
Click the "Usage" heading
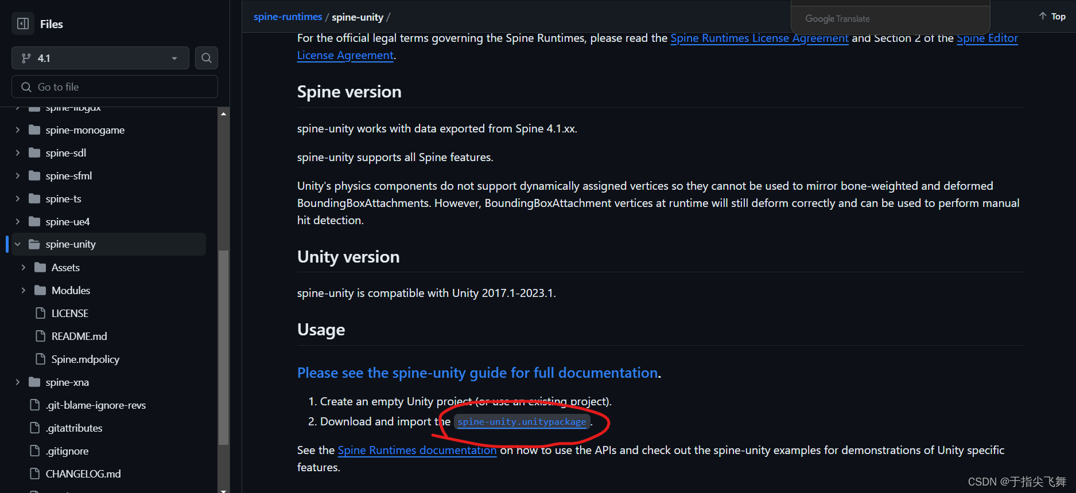pos(321,330)
